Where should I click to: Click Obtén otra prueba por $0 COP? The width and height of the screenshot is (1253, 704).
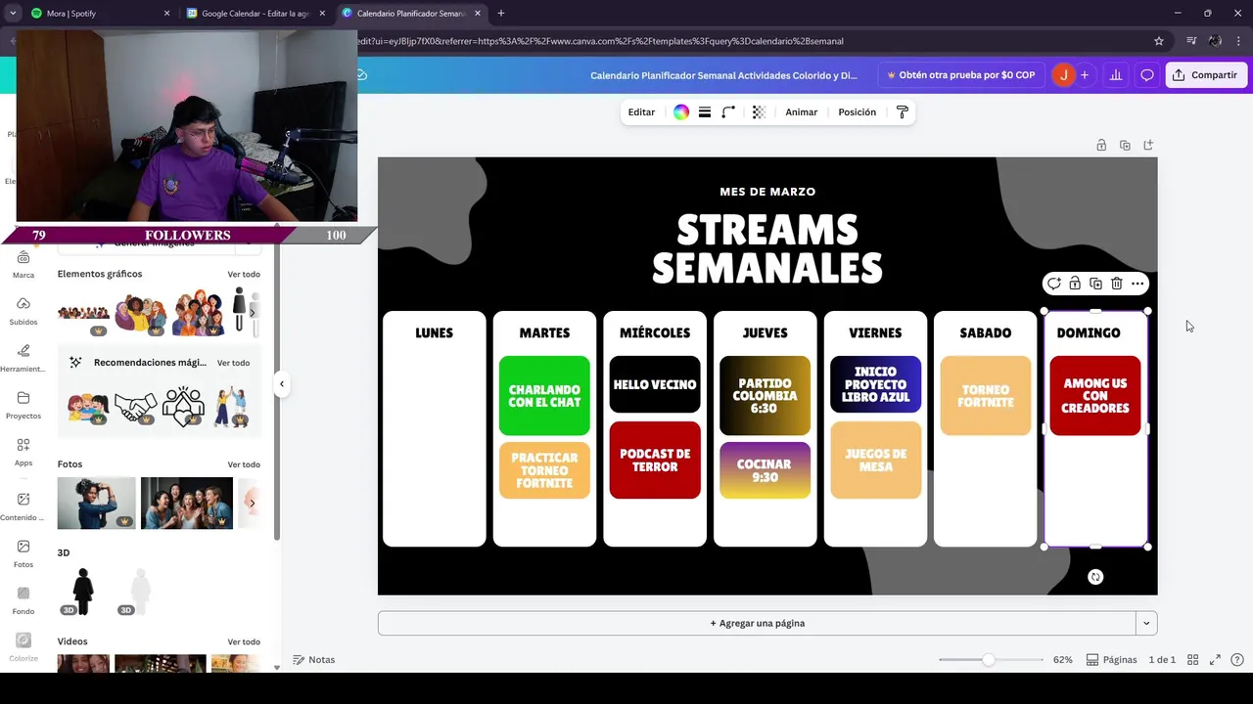click(960, 75)
